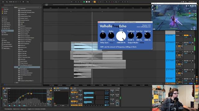The height and width of the screenshot is (111, 199).
Task: Open the Drums browser category
Action: tap(5, 21)
